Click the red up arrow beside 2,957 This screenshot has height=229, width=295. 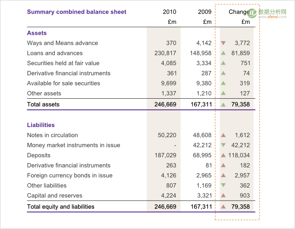click(x=223, y=175)
